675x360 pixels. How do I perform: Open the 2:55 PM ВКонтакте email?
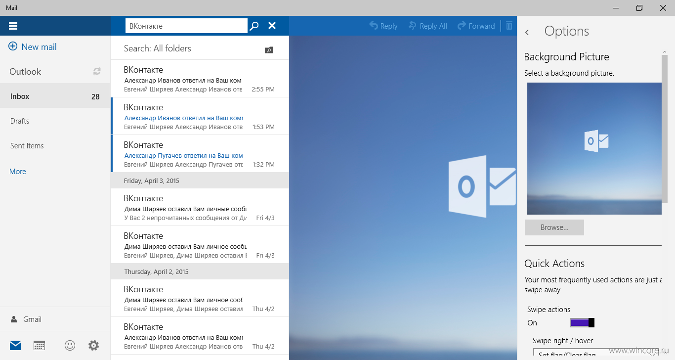tap(200, 79)
